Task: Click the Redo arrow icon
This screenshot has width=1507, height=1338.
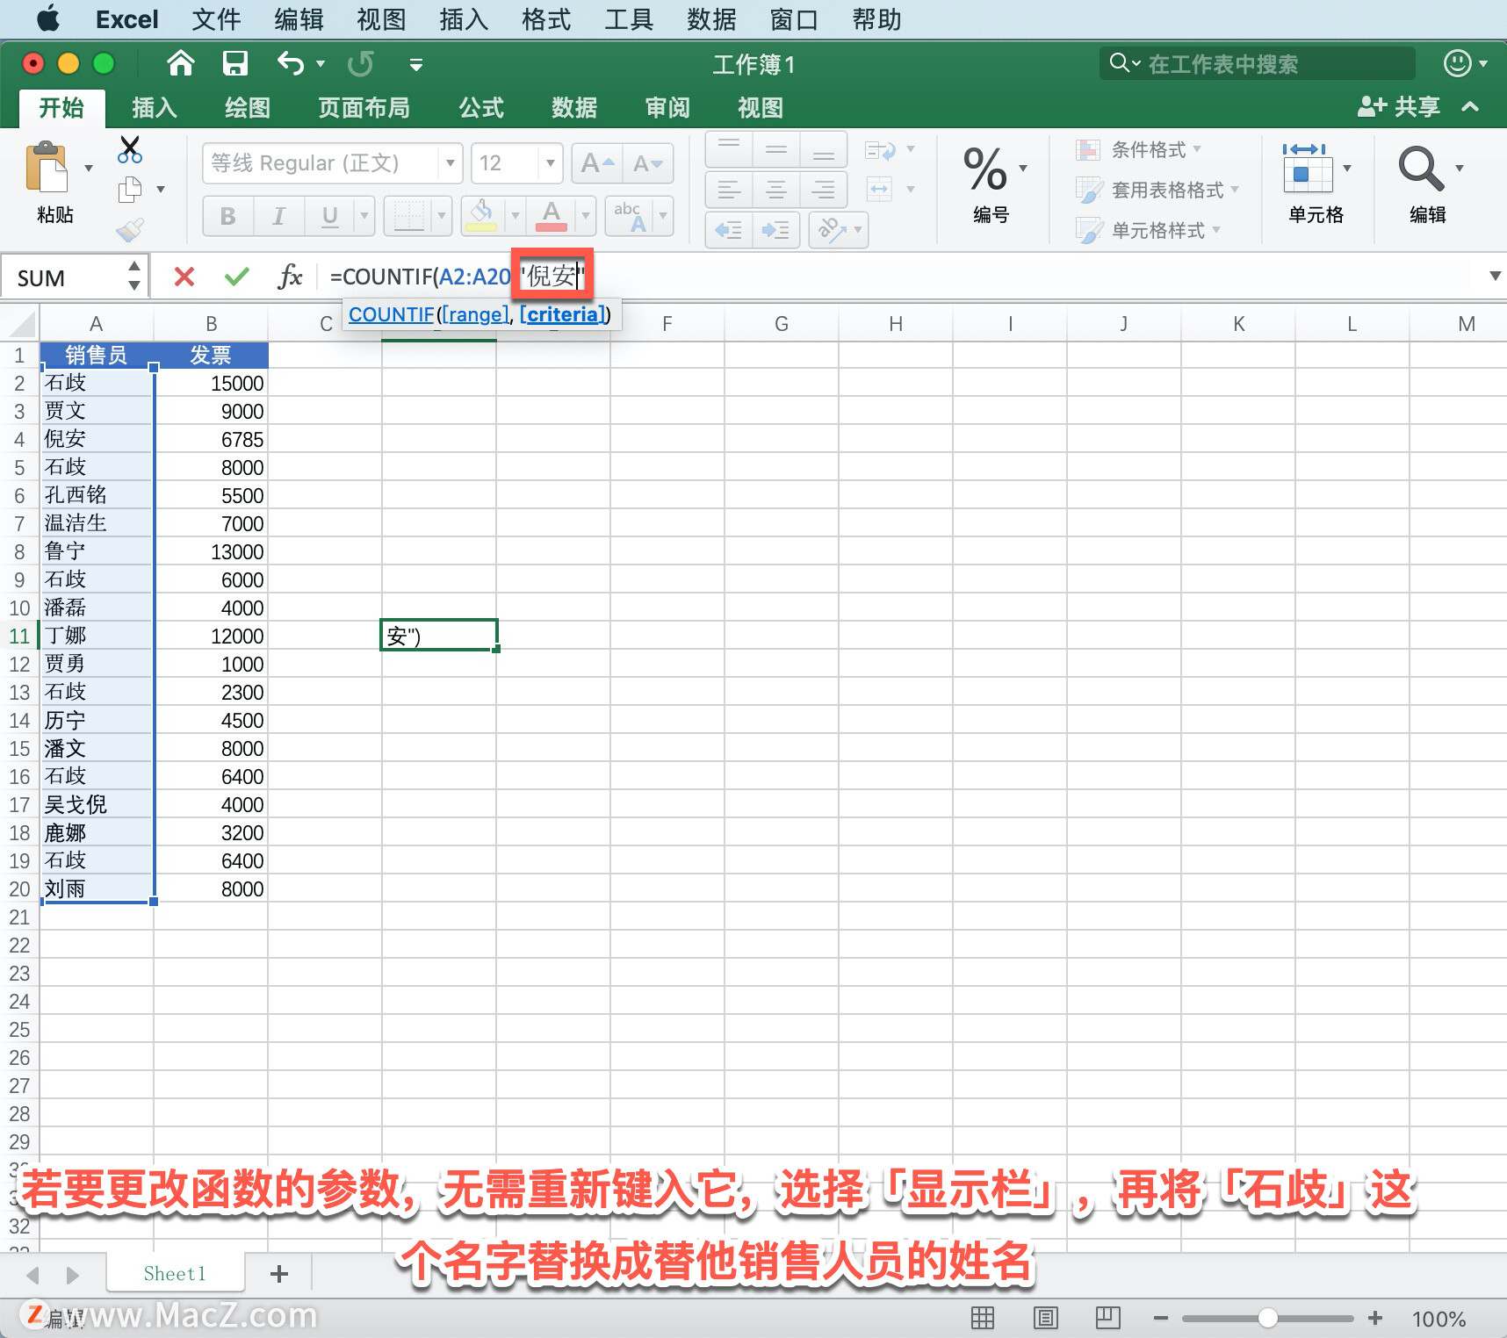Action: pyautogui.click(x=360, y=63)
